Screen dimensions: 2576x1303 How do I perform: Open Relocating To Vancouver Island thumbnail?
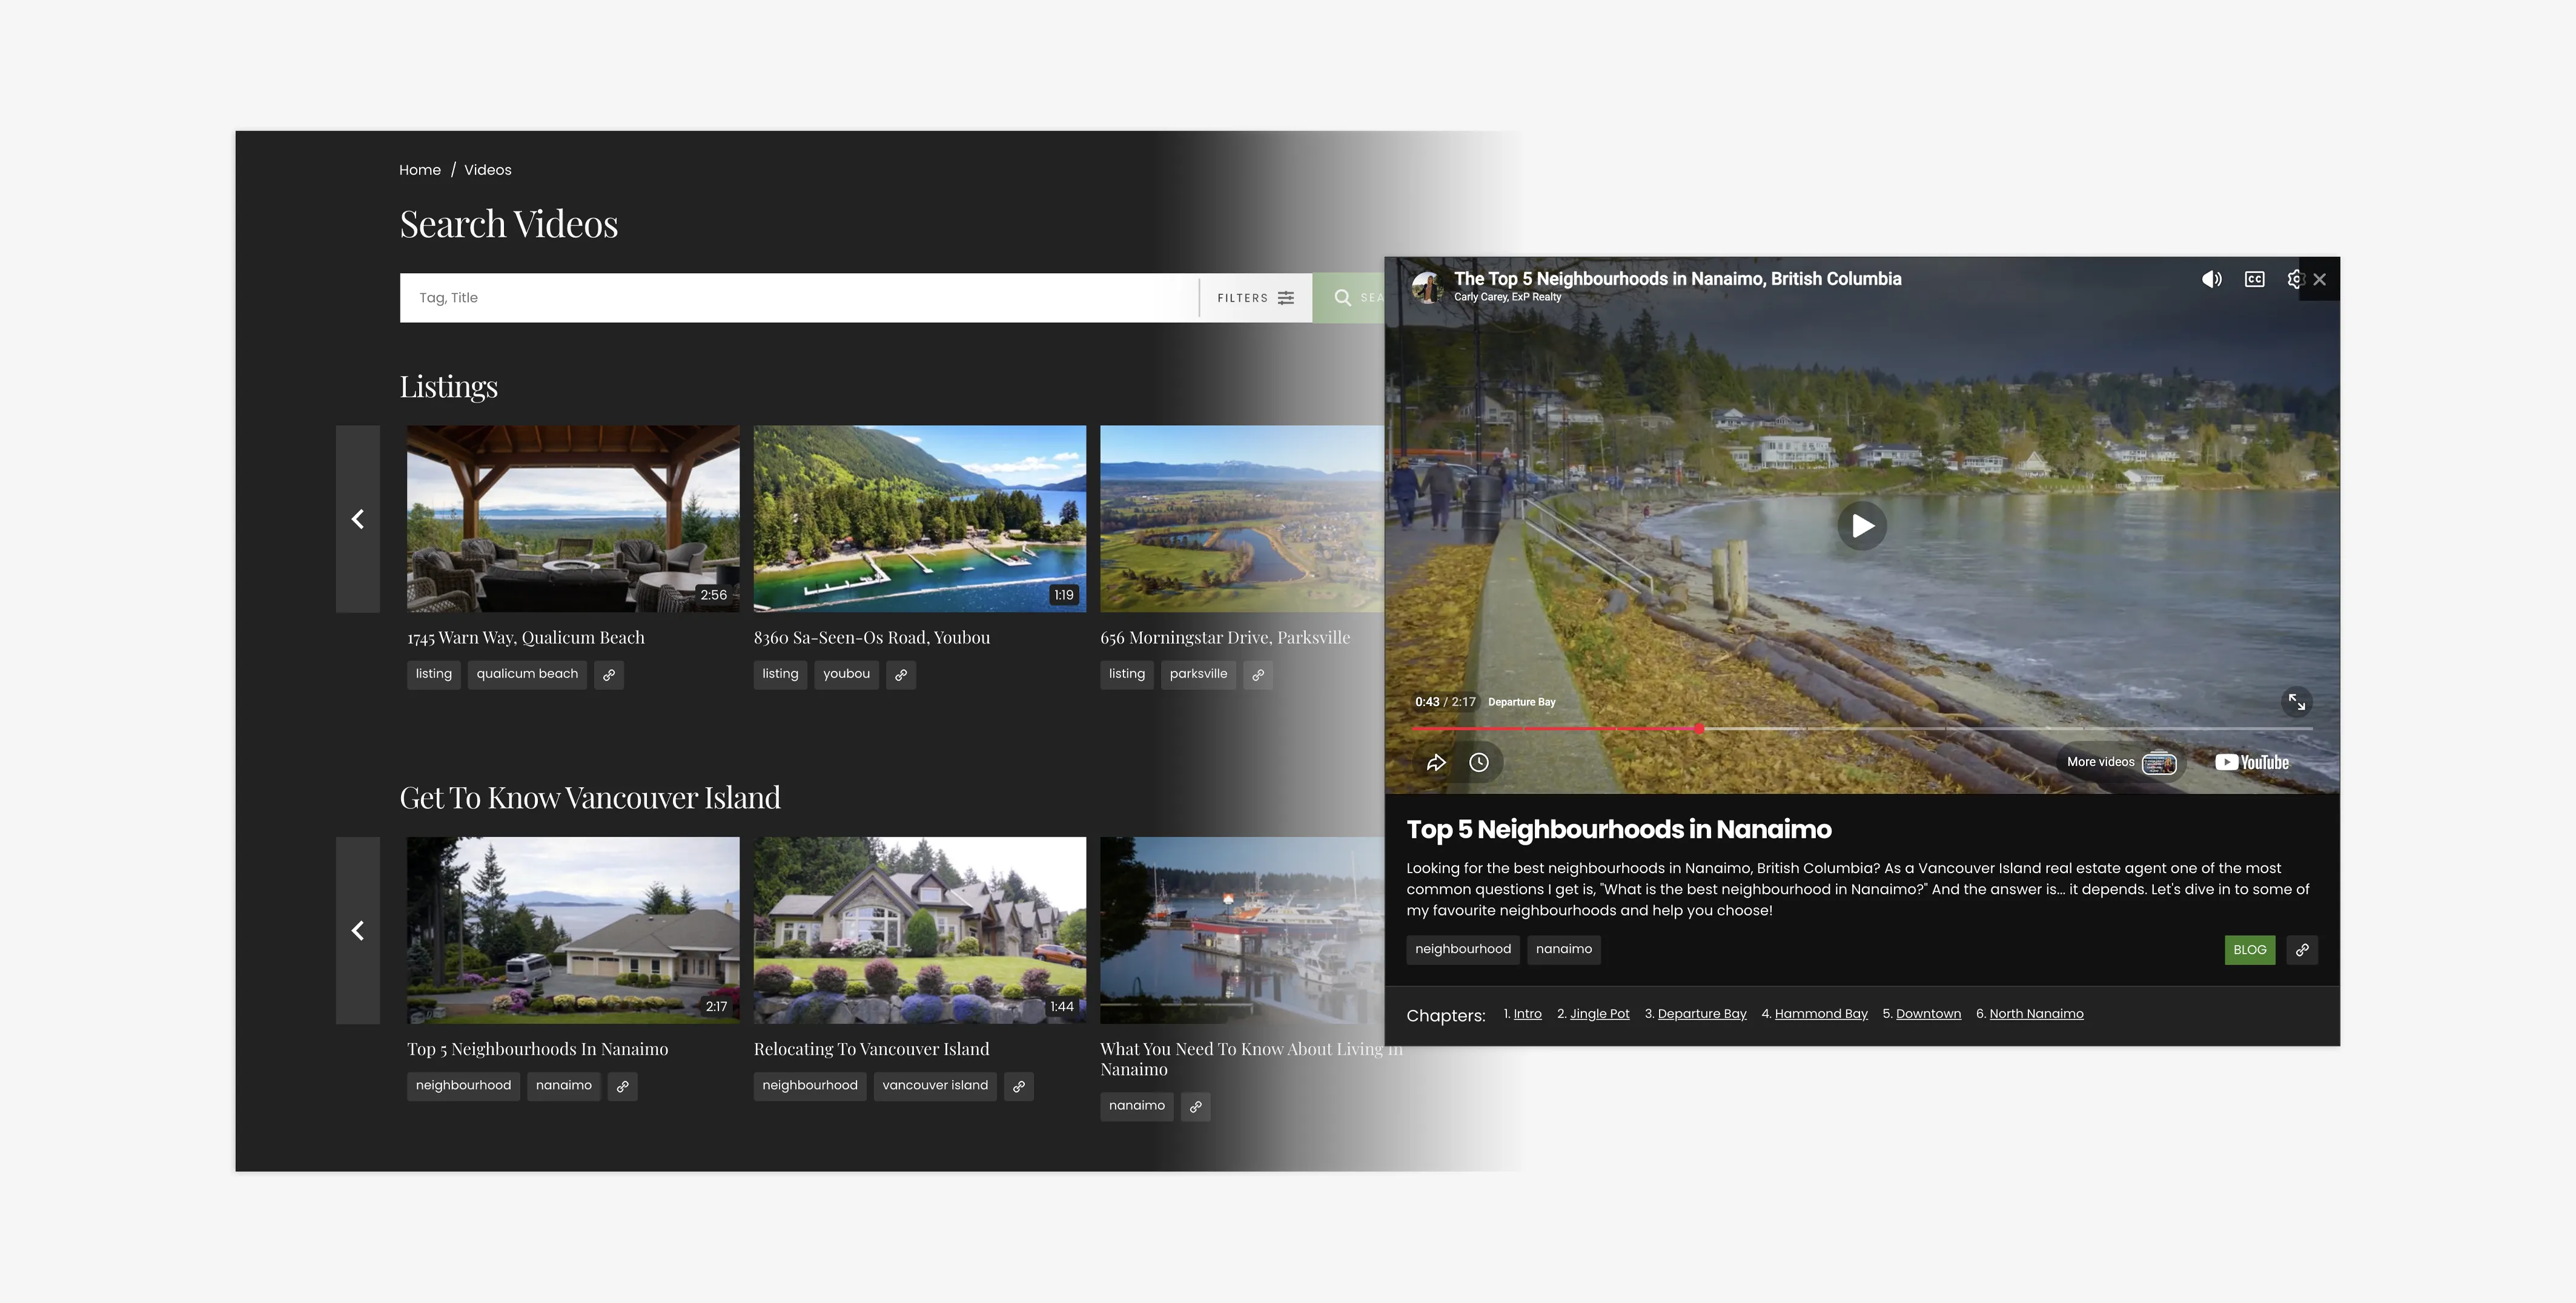coord(920,931)
